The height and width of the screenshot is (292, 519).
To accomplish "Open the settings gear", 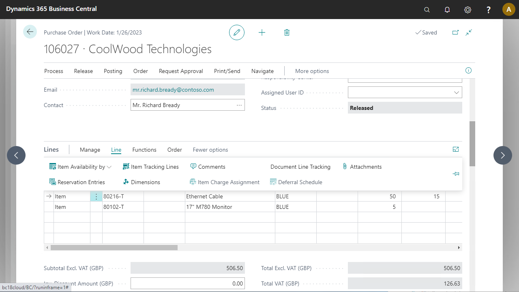I will [468, 9].
